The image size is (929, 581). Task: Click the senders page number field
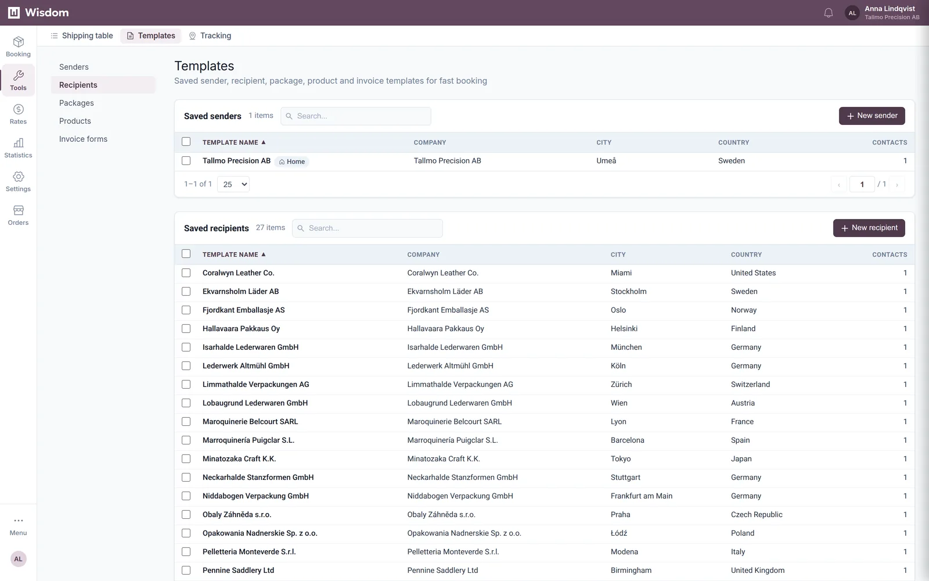pyautogui.click(x=862, y=185)
